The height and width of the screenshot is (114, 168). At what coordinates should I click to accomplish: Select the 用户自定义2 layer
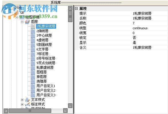tap(46, 91)
